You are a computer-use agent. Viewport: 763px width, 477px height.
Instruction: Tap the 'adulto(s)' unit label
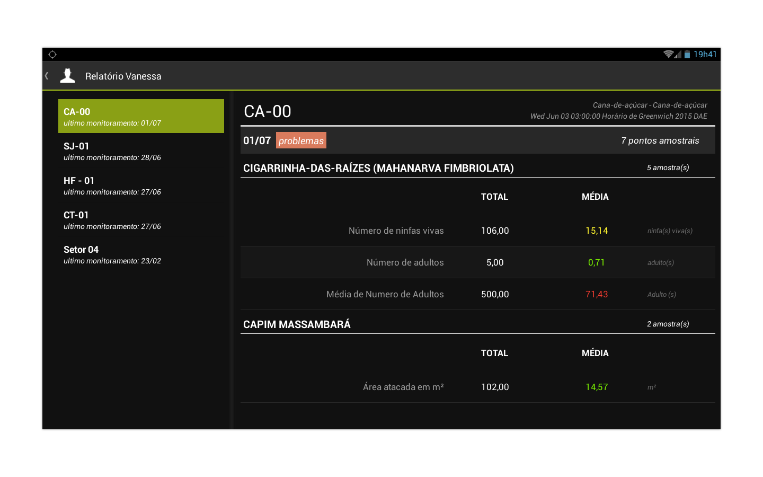click(661, 262)
